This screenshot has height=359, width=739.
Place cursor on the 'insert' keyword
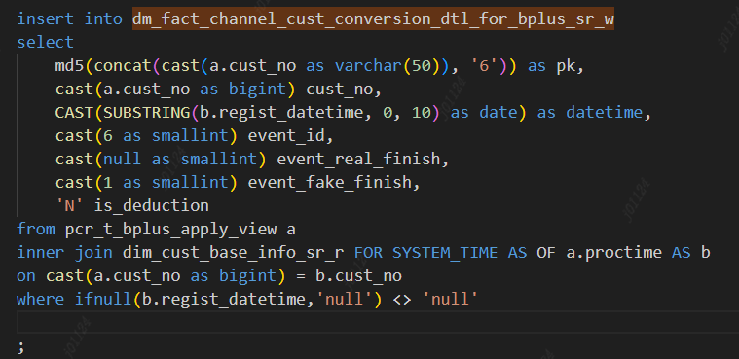pos(45,18)
